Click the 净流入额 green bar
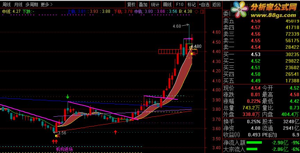Image resolution: width=300 pixels, height=153 pixels. tap(254, 143)
